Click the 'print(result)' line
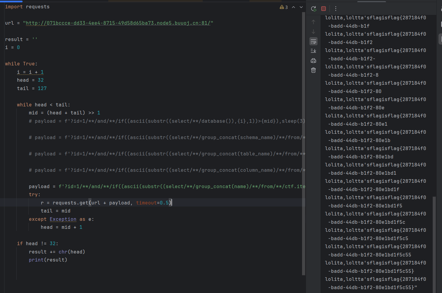The image size is (442, 293). [48, 260]
